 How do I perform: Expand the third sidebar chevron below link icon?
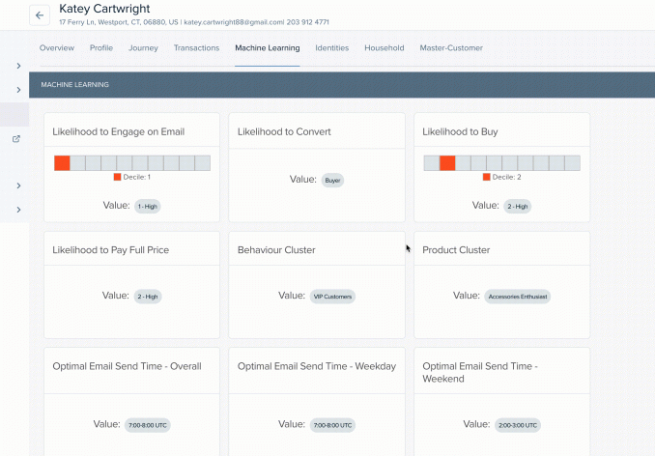click(x=18, y=185)
